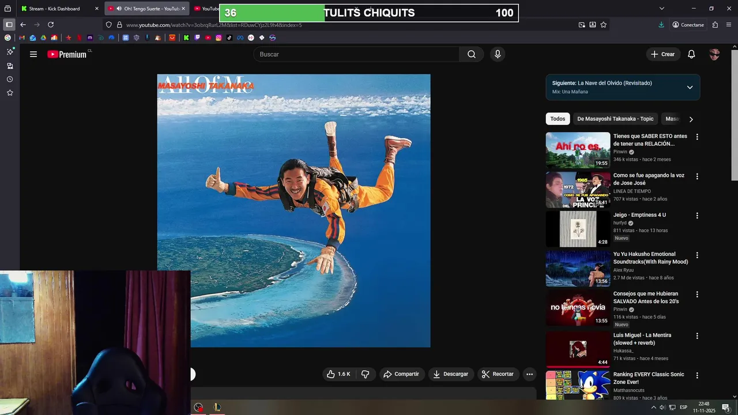Open Jeigo Emptiness 4 U thumbnail
Image resolution: width=738 pixels, height=415 pixels.
coord(578,229)
